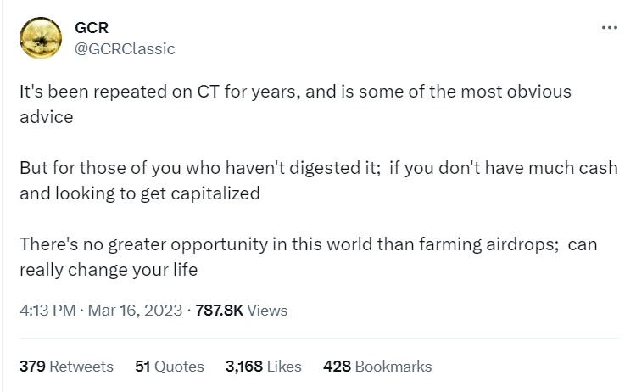Click the paragraph starting "There's no greater"
This screenshot has height=392, width=636.
(x=309, y=257)
